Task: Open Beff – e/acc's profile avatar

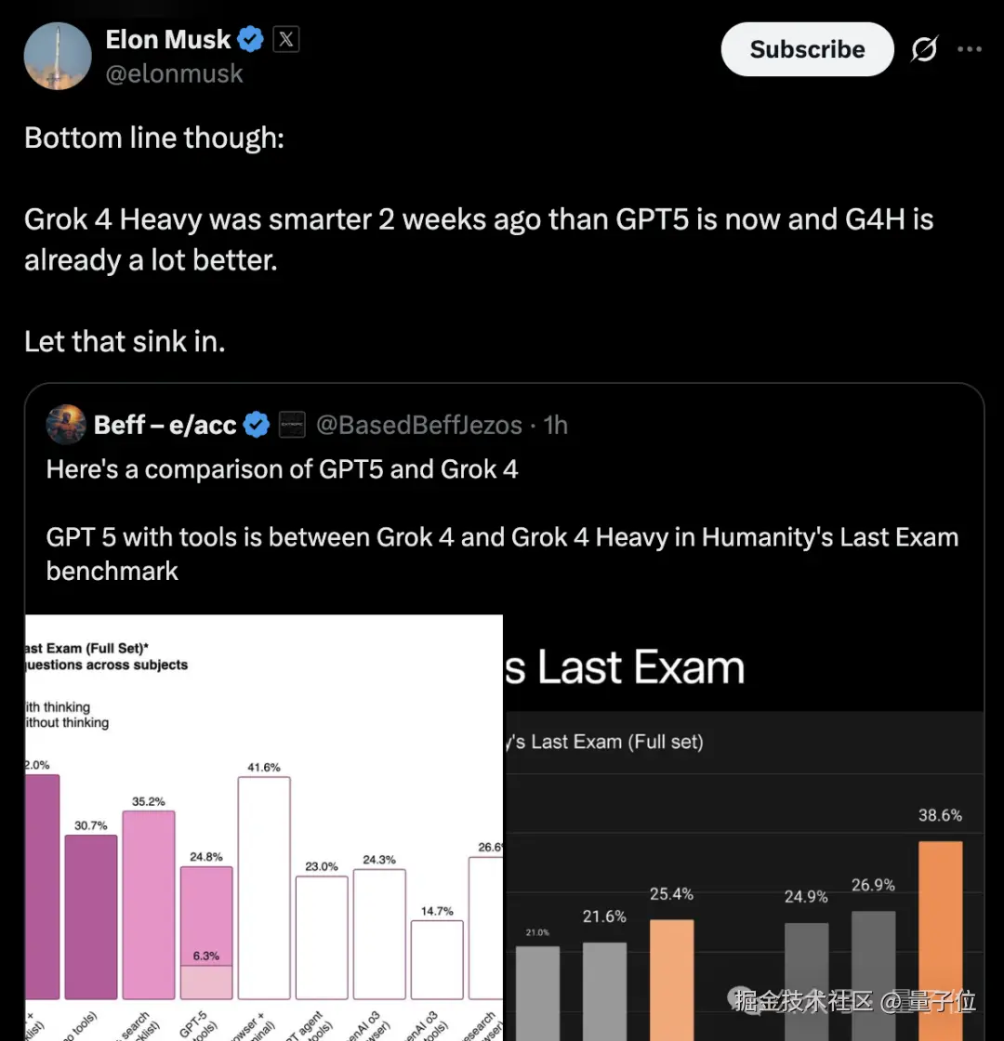Action: click(x=66, y=424)
